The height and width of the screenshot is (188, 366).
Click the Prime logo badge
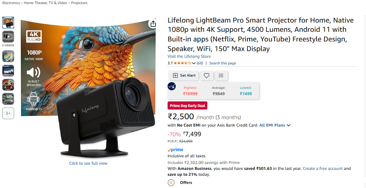(x=175, y=150)
